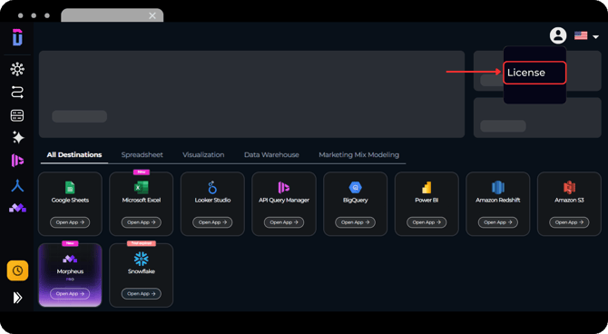Click the Google Sheets label text
The width and height of the screenshot is (608, 334).
[x=70, y=201]
